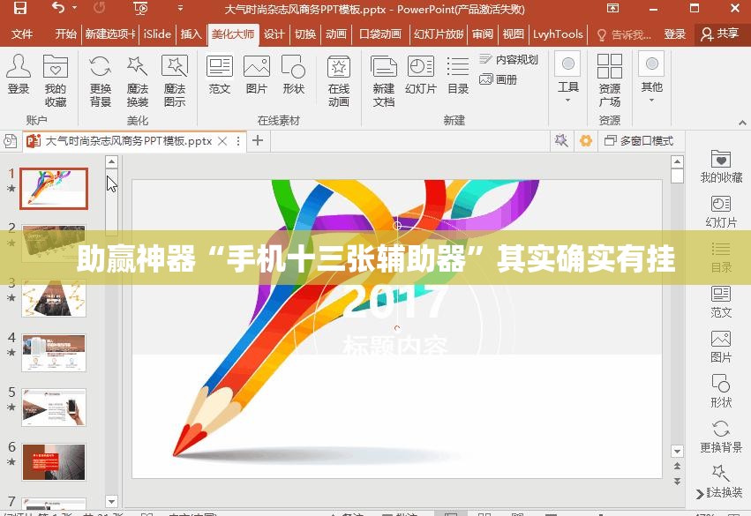
Task: Click the Save icon in title bar
Action: pos(19,8)
